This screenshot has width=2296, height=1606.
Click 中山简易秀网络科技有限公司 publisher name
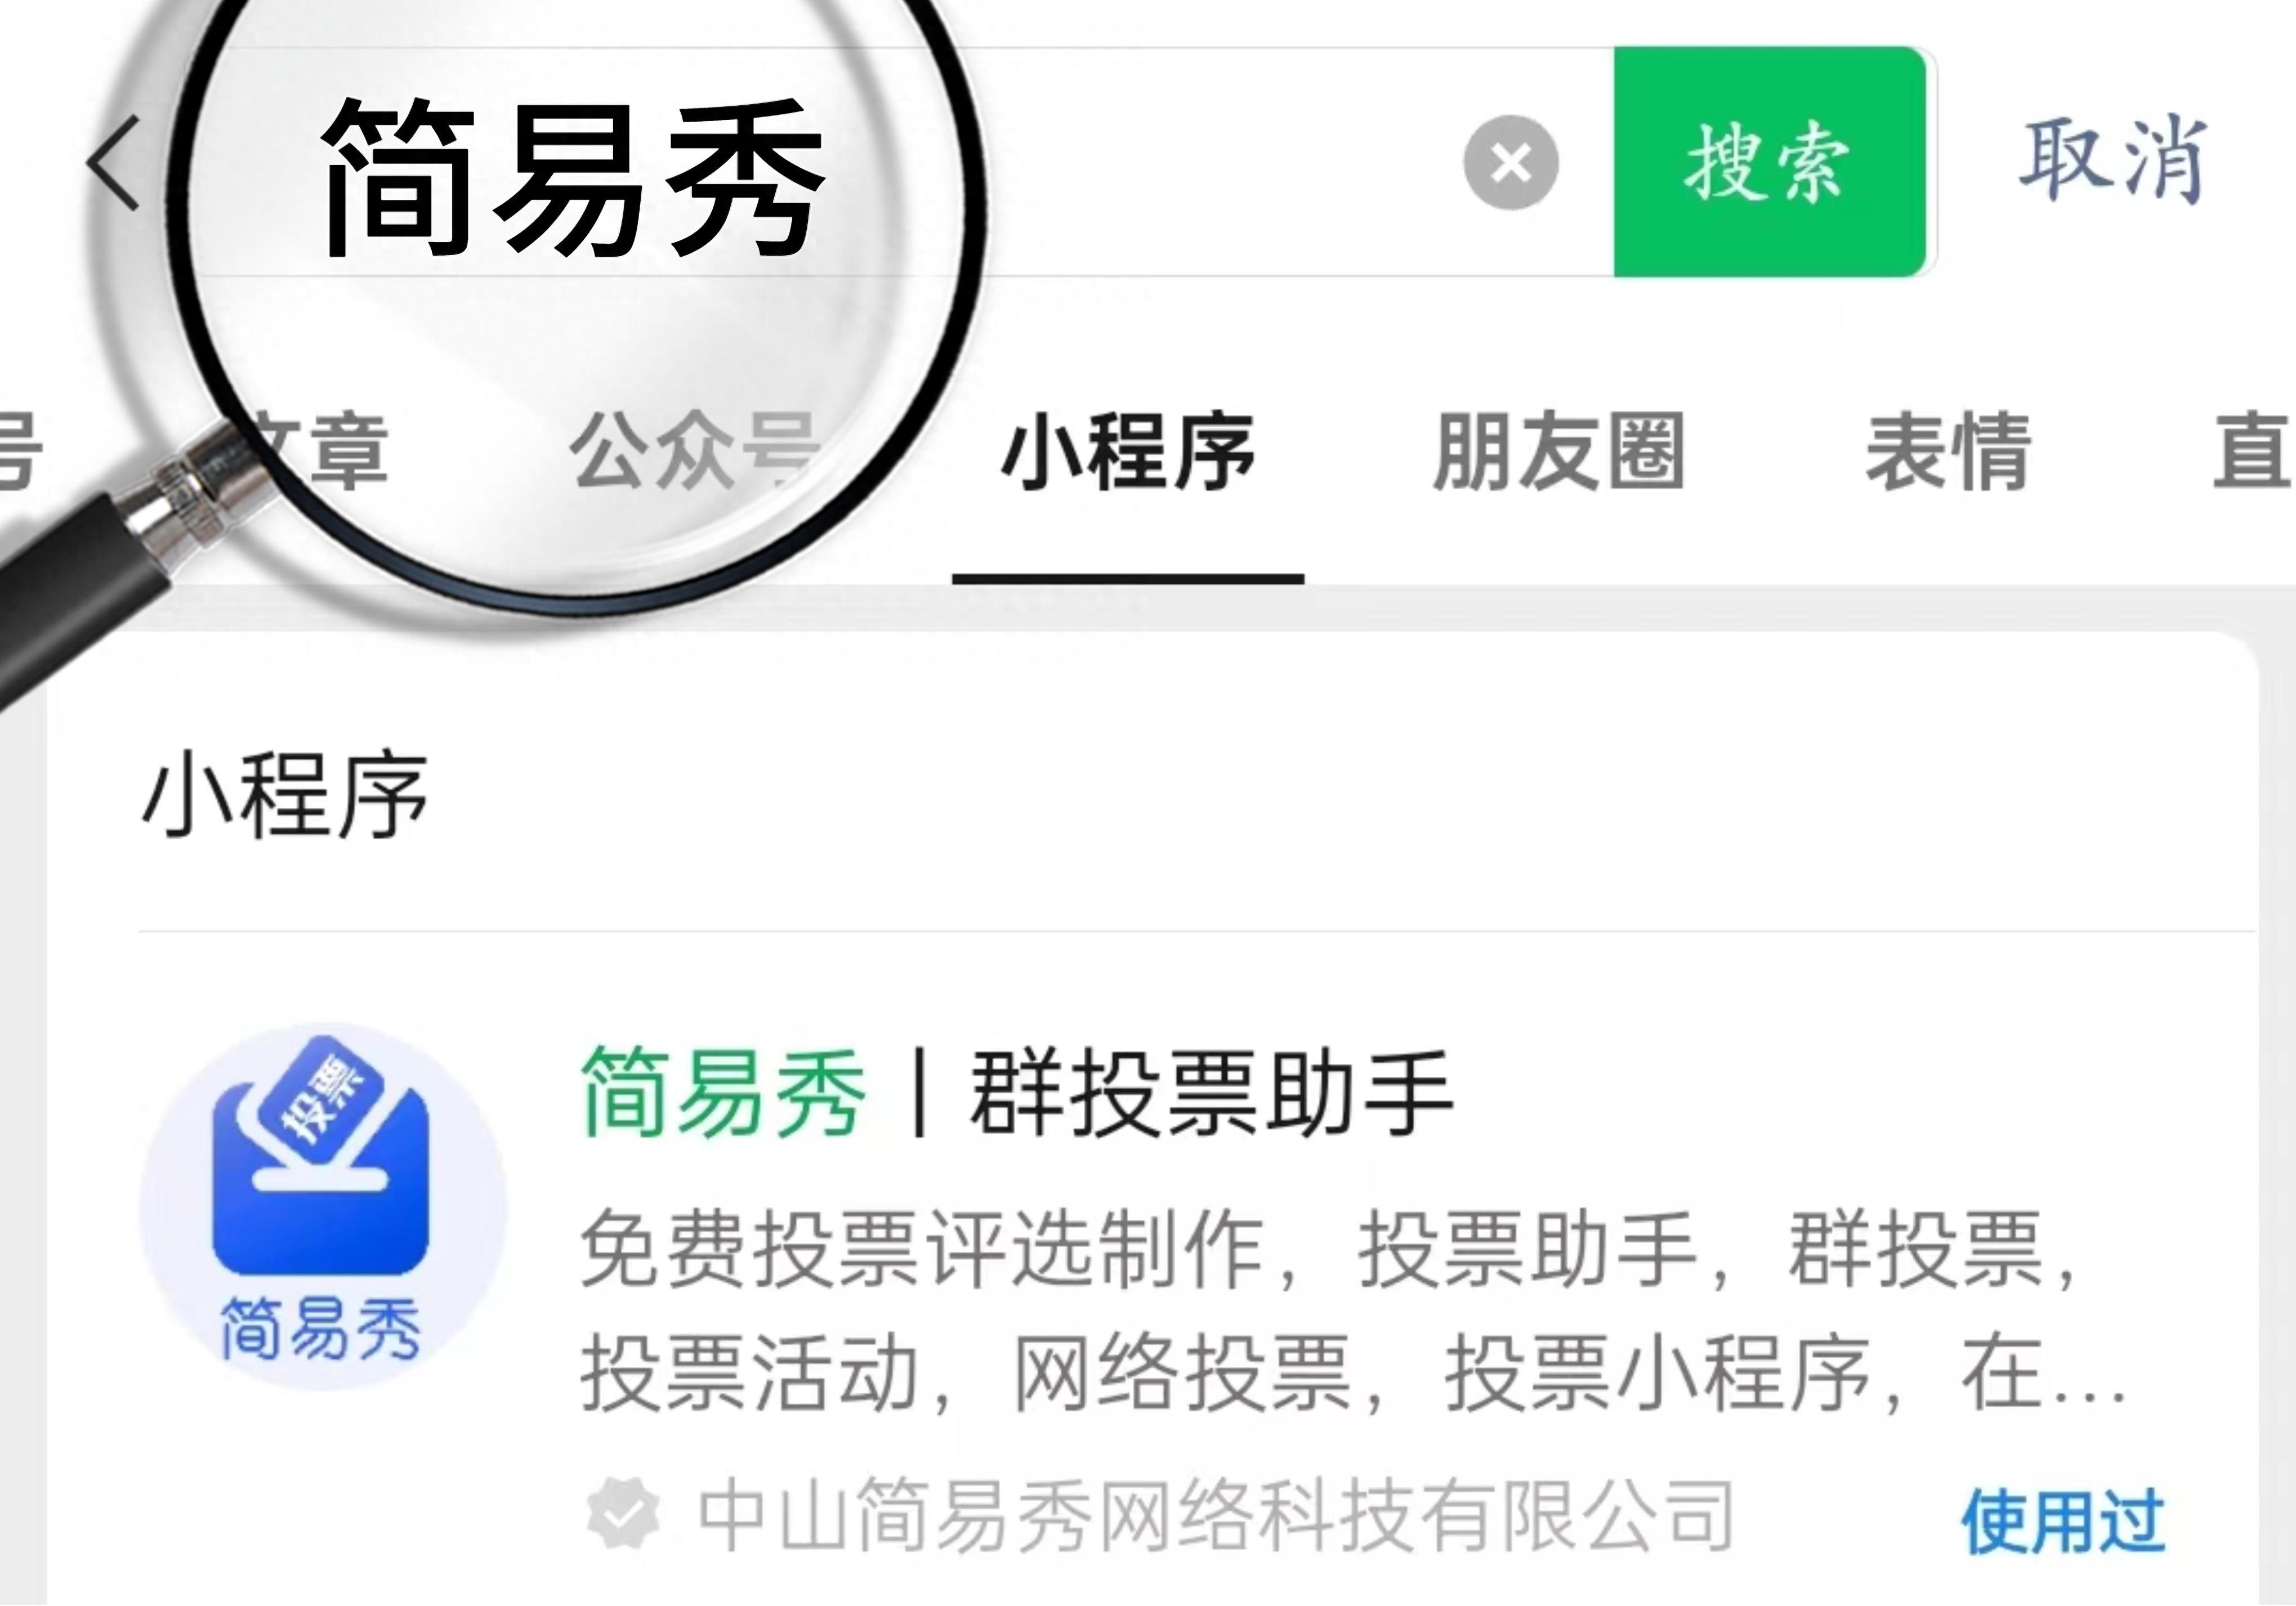[x=1215, y=1516]
